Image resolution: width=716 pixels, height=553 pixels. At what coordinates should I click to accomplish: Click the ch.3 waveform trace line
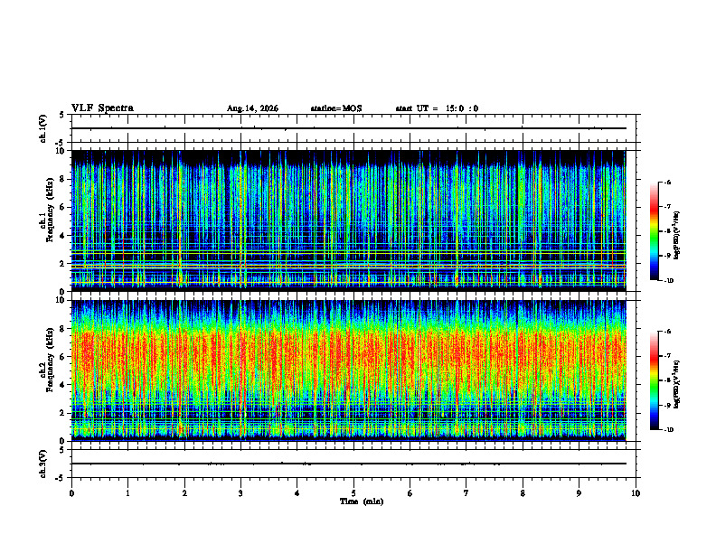point(348,464)
